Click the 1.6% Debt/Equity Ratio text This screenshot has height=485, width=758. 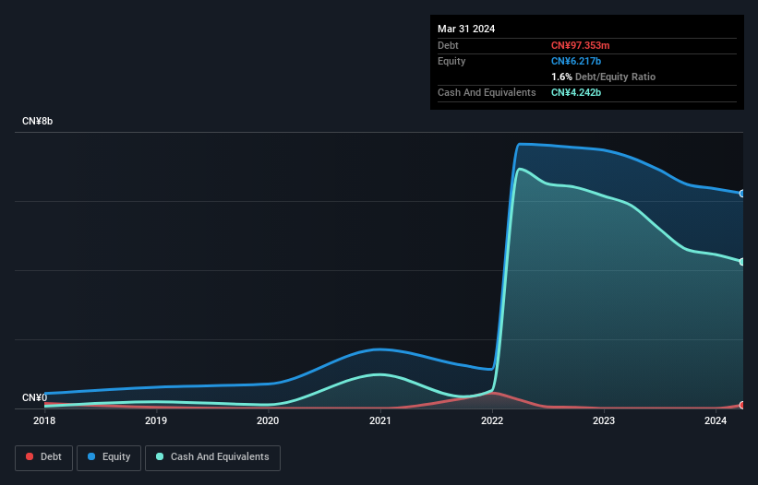point(603,77)
